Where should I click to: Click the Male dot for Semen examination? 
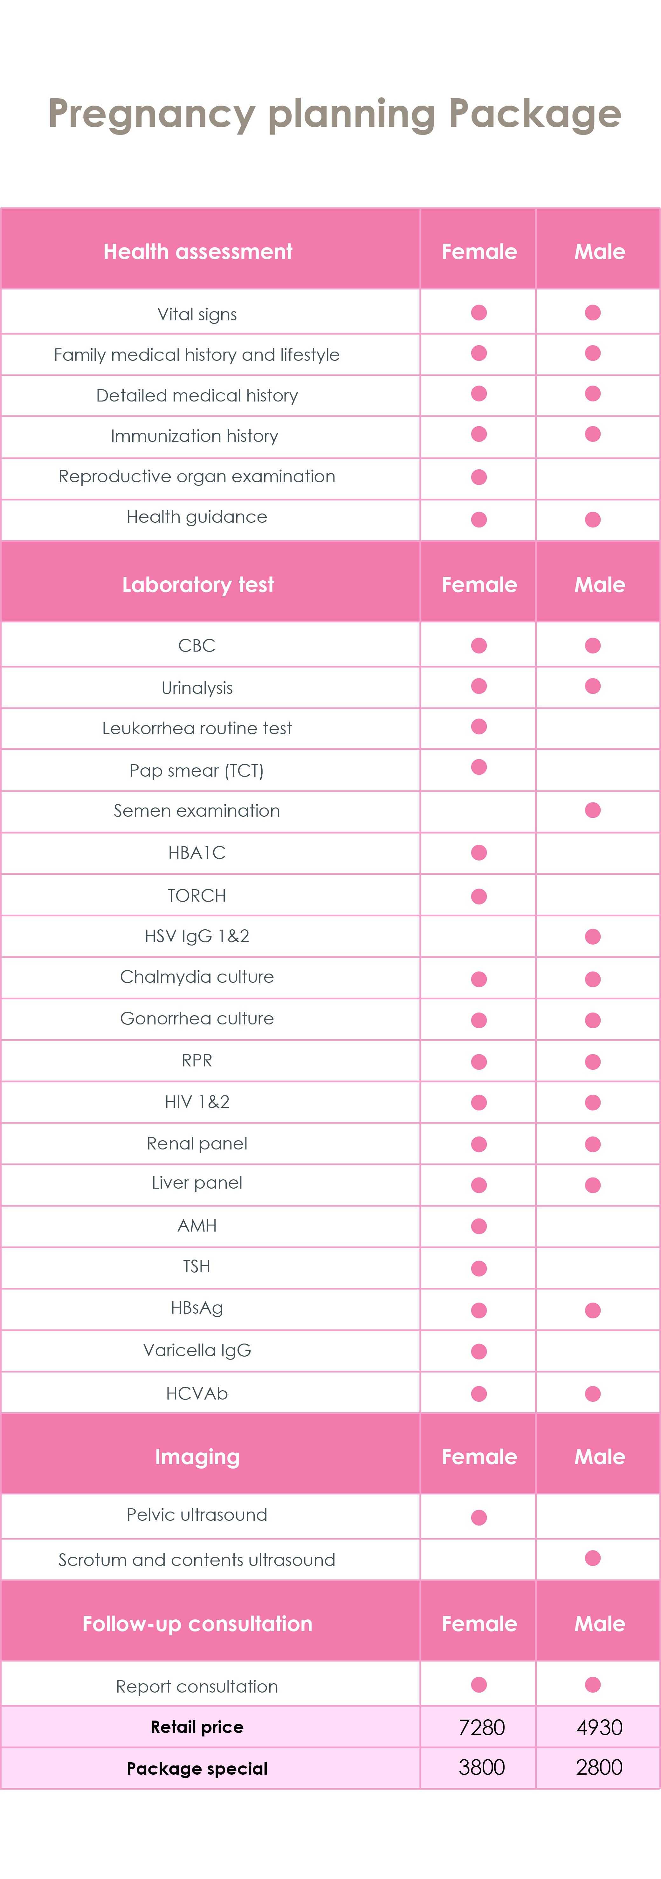(593, 810)
